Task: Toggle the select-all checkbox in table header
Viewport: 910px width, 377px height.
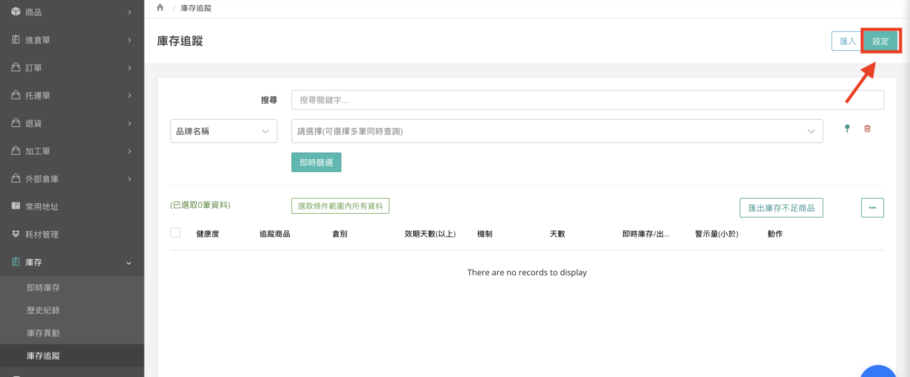Action: coord(175,233)
